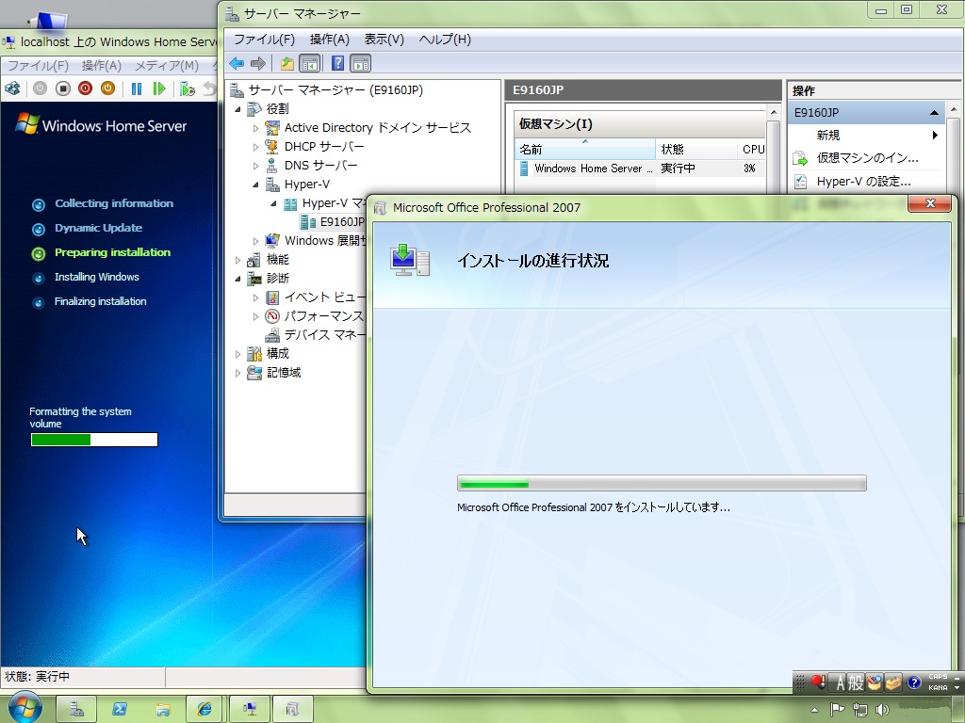
Task: Click the green Reset play icon in VM toolbar
Action: (x=159, y=88)
